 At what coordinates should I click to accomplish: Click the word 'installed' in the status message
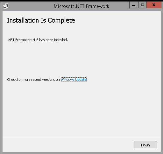pos(60,40)
